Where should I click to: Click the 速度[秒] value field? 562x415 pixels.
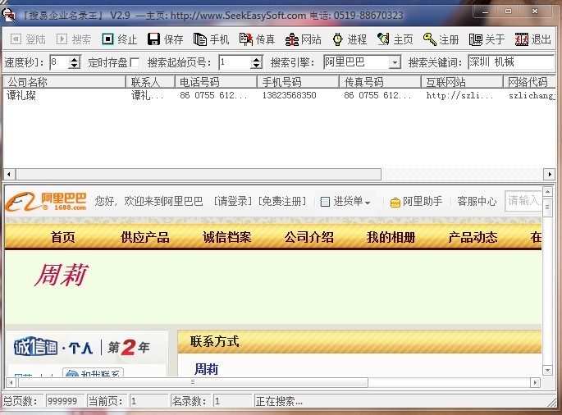59,62
